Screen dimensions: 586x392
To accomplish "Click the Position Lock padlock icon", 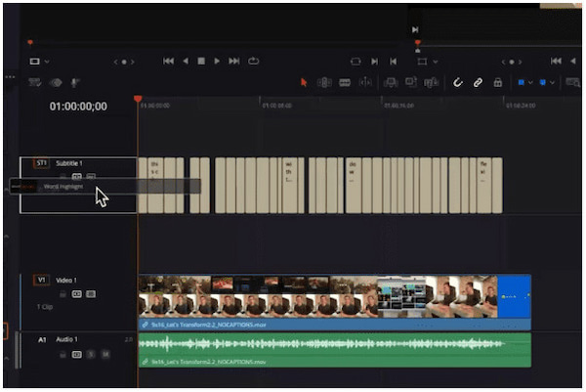I will (498, 83).
